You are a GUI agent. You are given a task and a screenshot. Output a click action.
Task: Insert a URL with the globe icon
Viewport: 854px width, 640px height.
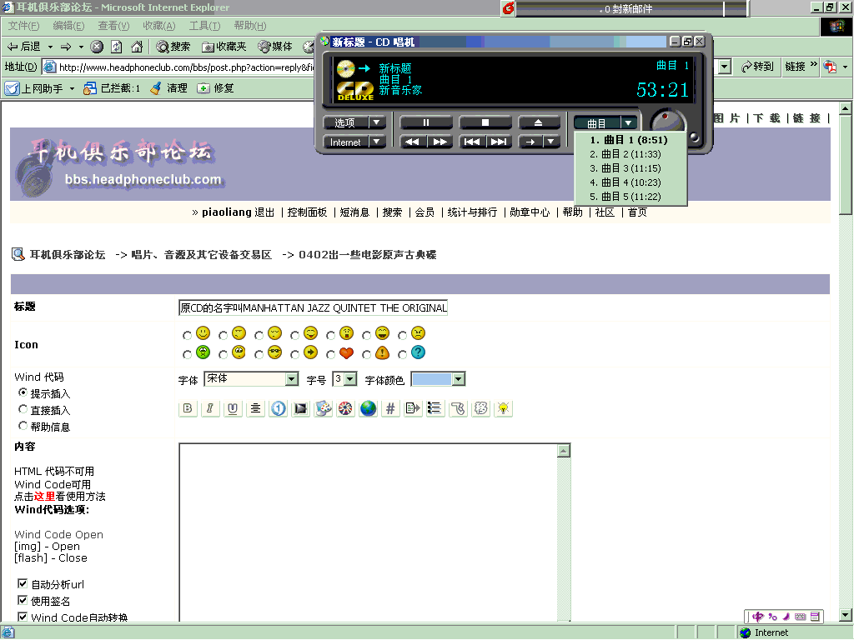(368, 408)
